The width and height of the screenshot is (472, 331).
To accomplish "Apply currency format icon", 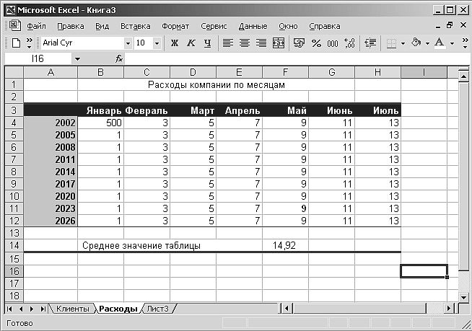I will pyautogui.click(x=299, y=43).
